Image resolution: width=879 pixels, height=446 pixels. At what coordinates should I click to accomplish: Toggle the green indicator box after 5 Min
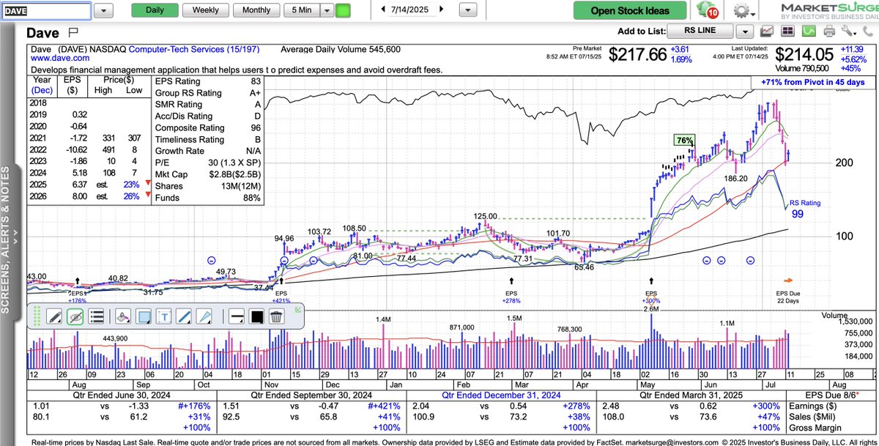343,11
